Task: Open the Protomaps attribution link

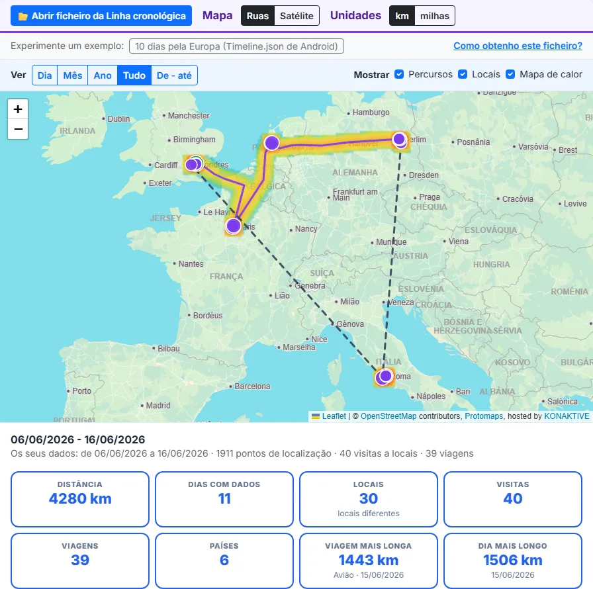Action: pos(484,416)
